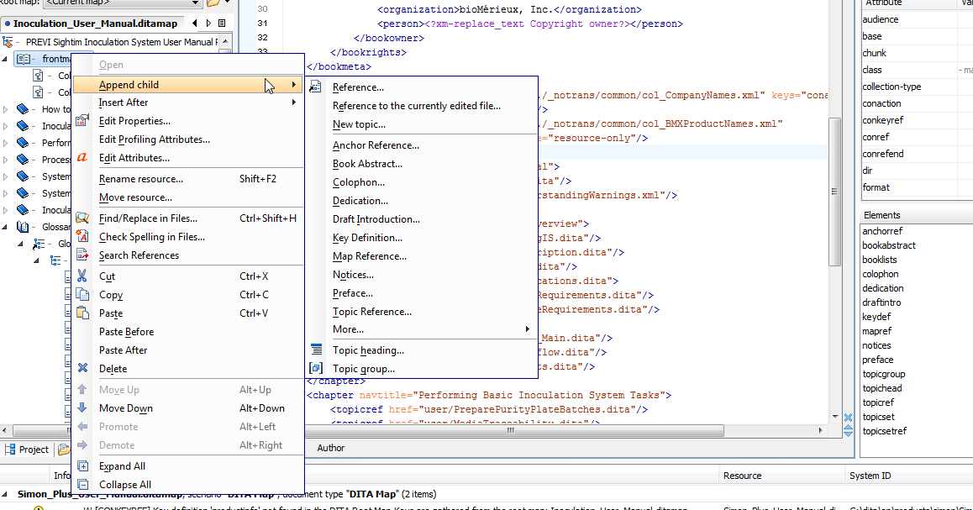
Task: Click the Reference document icon in submenu
Action: (x=315, y=87)
